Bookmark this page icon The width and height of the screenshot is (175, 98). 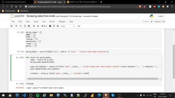pos(21,7)
